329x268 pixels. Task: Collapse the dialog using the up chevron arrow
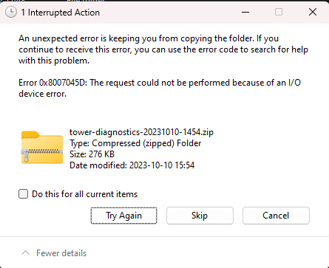pyautogui.click(x=26, y=252)
